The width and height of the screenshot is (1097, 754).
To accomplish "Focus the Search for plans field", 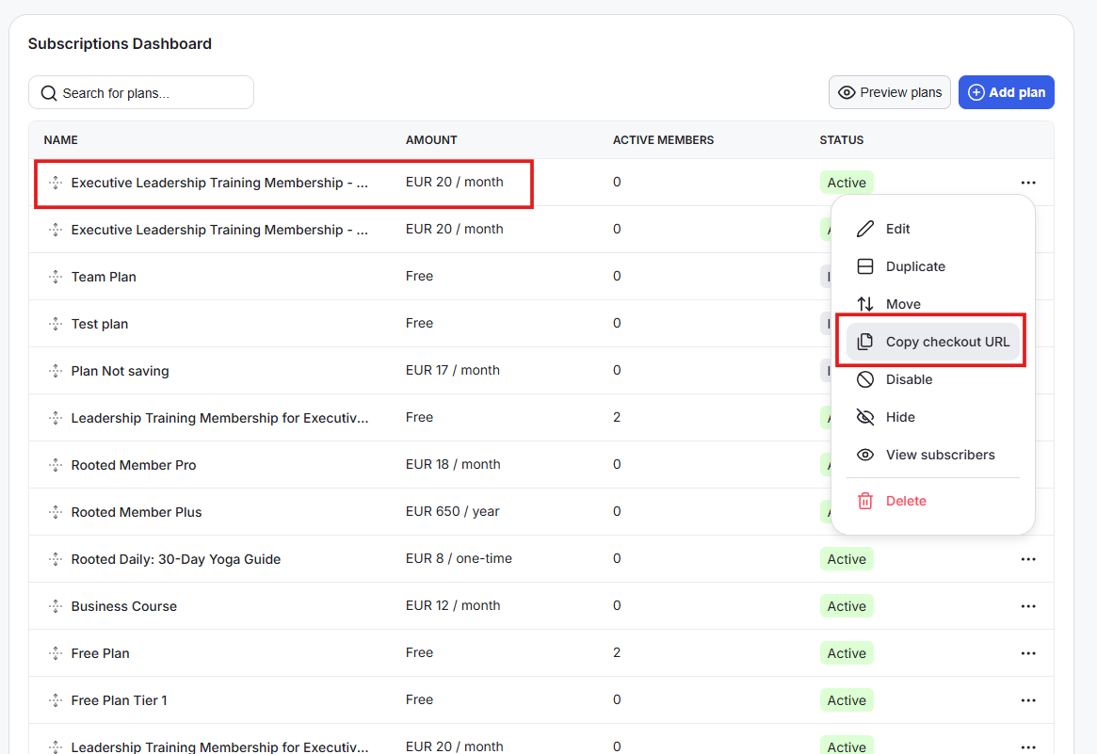I will point(151,93).
